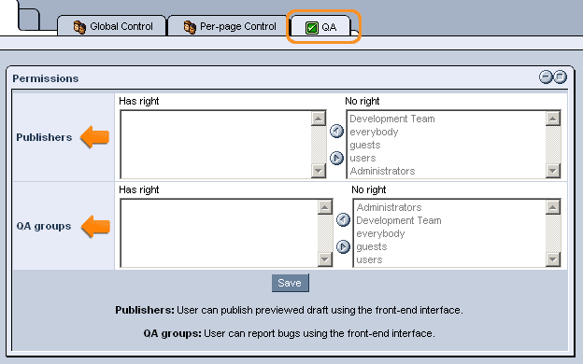Move selected group to QA groups No right
This screenshot has width=583, height=364.
tap(343, 246)
